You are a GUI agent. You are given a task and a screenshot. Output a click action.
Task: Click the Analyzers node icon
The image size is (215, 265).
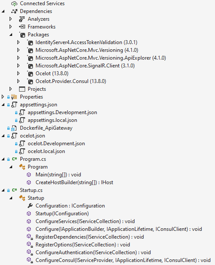(x=22, y=19)
